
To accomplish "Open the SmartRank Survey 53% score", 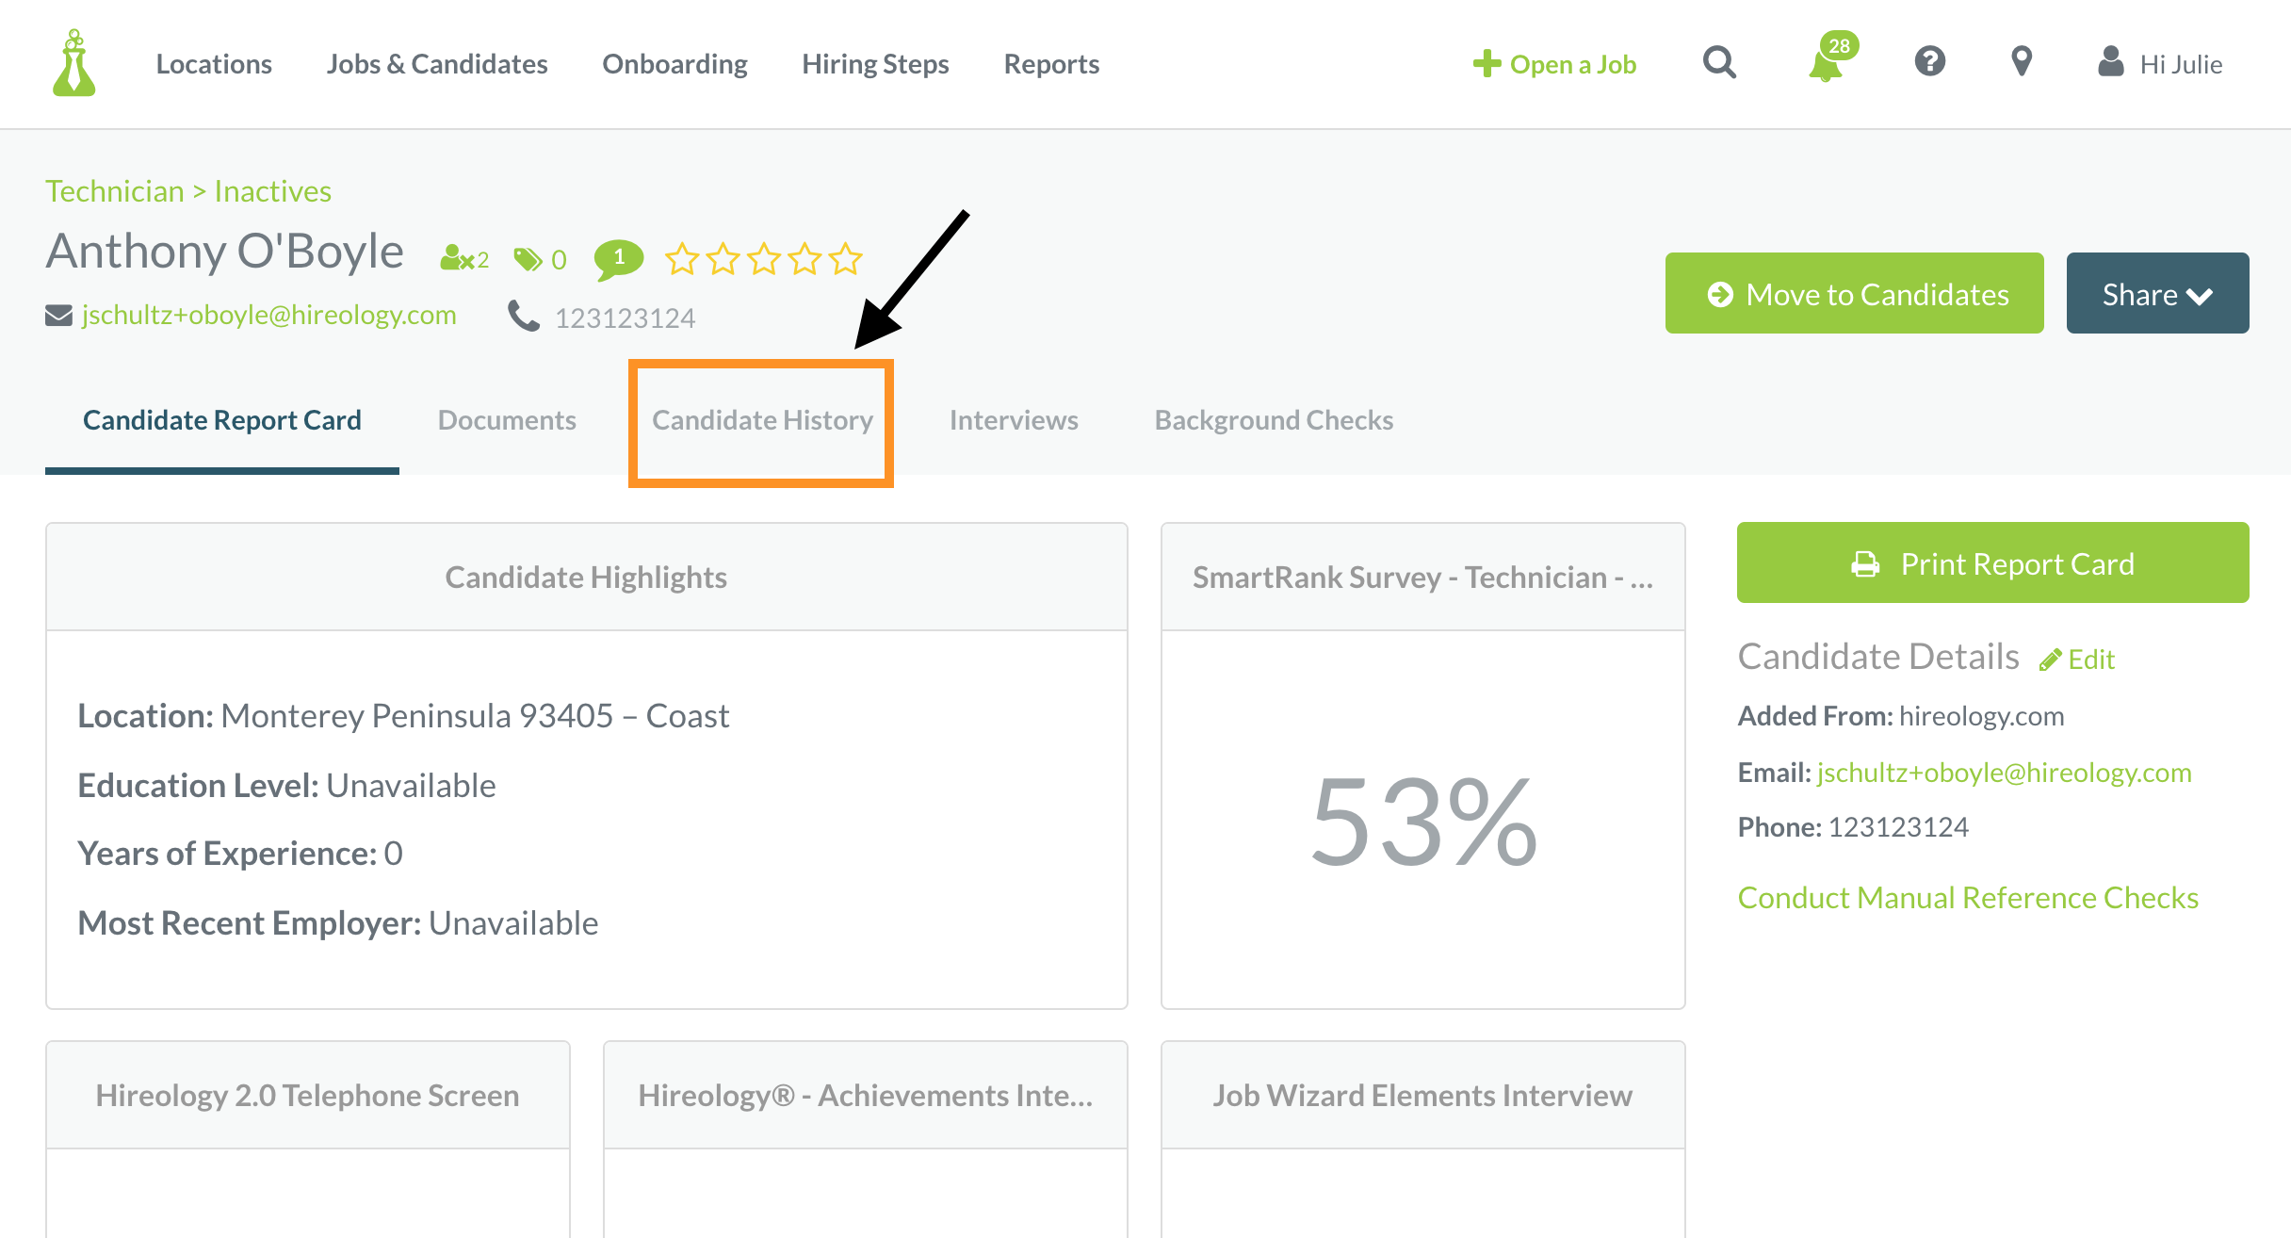I will (1422, 821).
